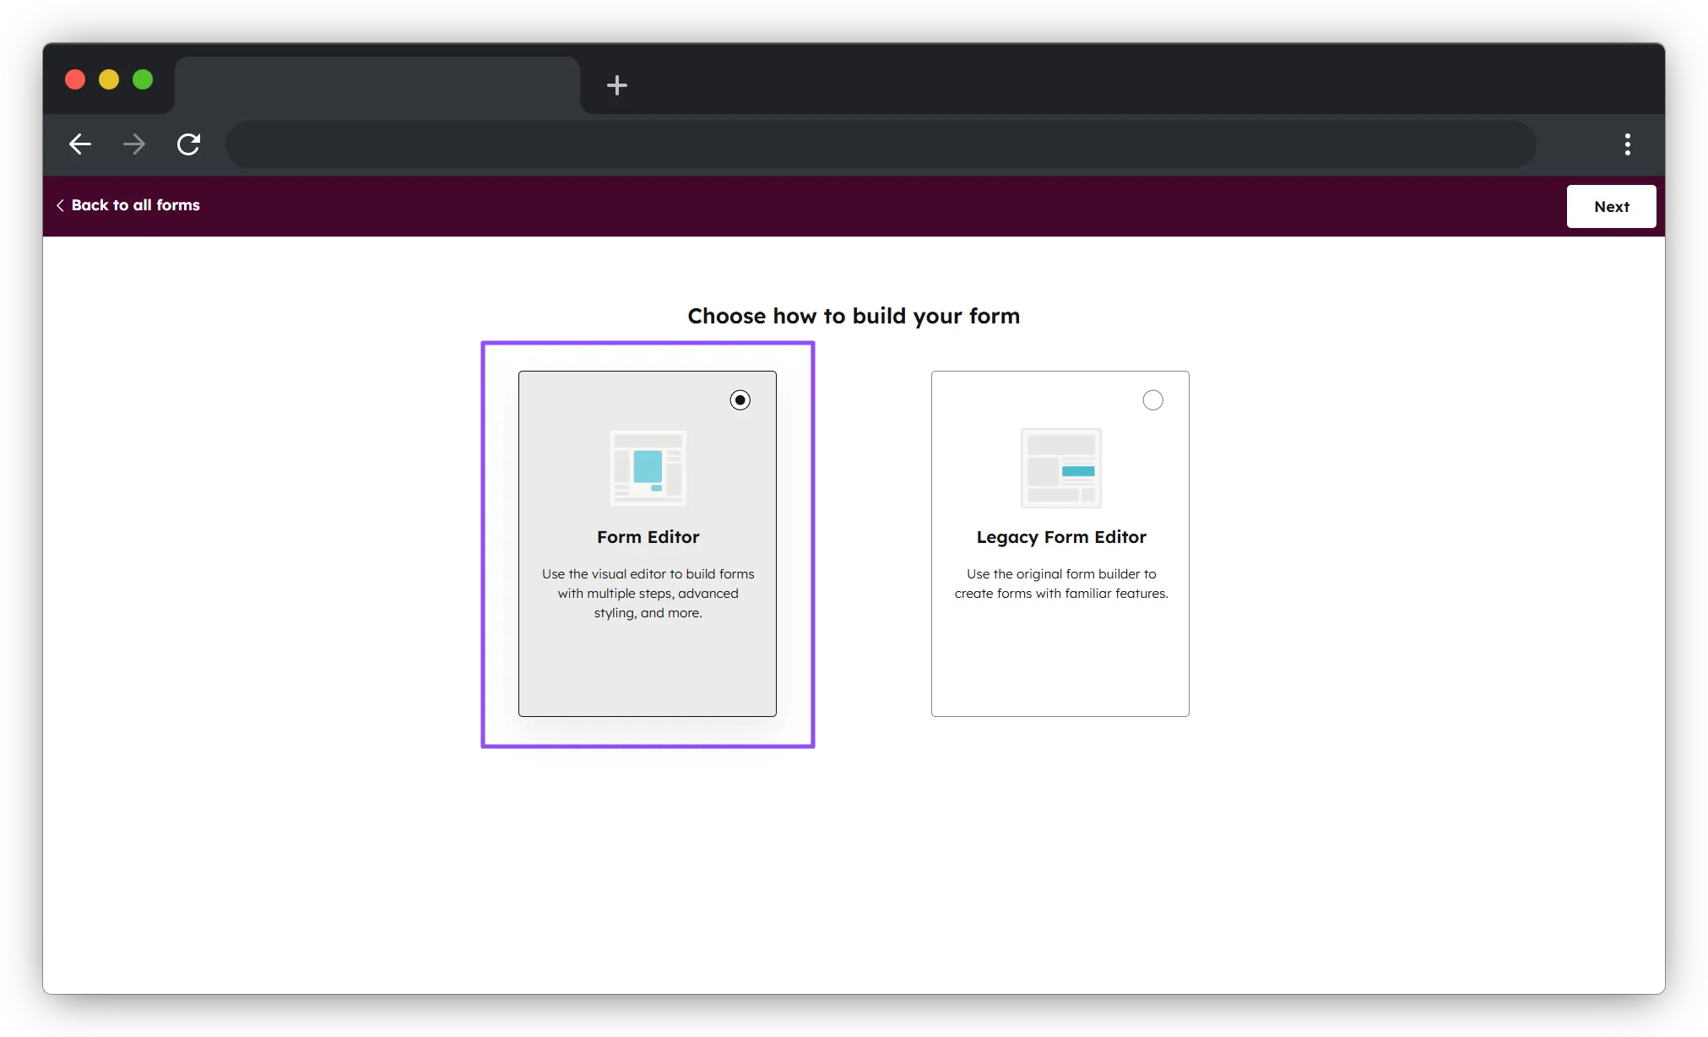The height and width of the screenshot is (1037, 1708).
Task: Click the browser address bar
Action: (880, 144)
